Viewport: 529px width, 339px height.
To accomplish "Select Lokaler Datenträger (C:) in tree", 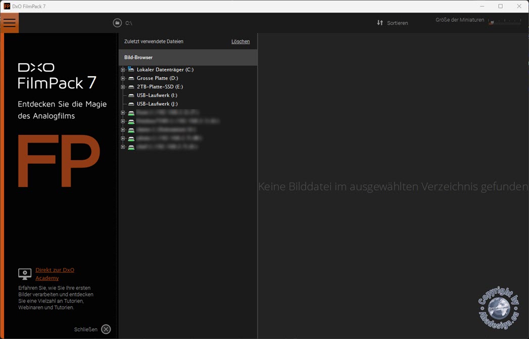I will (x=165, y=70).
